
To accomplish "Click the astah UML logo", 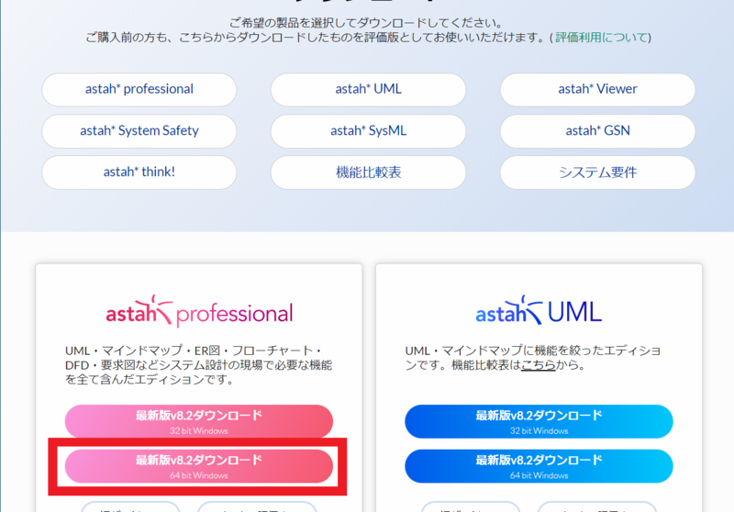I will [x=539, y=310].
